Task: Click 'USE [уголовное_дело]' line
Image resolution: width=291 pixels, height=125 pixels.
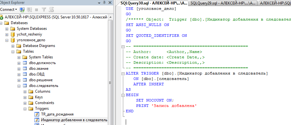Action: pos(151,9)
